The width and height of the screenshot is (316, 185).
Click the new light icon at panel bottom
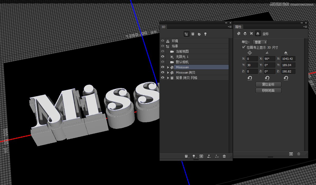[x=194, y=156]
